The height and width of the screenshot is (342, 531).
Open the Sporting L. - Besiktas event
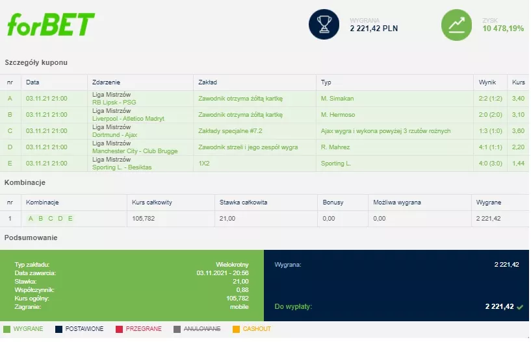[x=123, y=167]
